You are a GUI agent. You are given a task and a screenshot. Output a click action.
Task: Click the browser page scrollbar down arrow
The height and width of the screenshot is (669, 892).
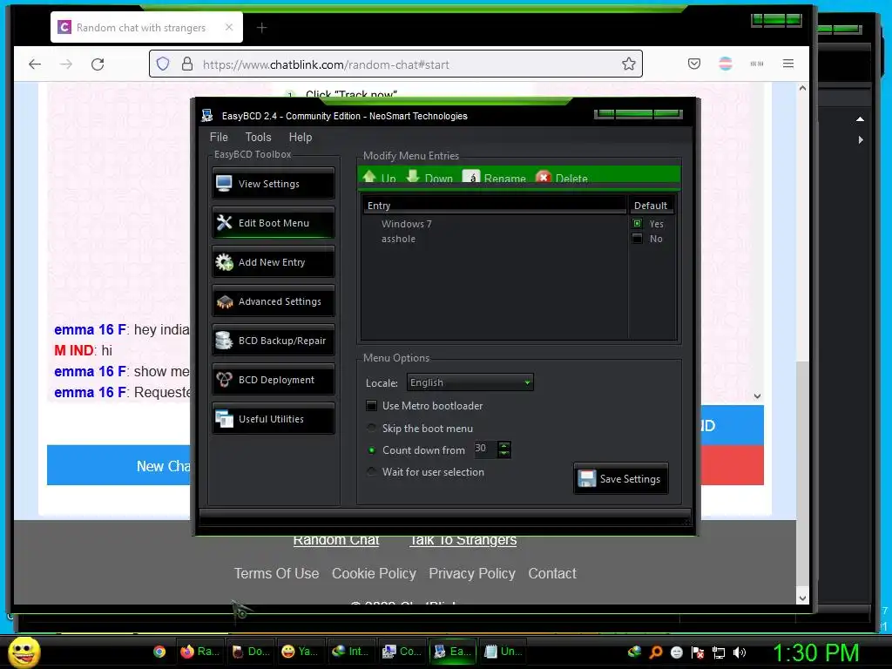tap(802, 598)
